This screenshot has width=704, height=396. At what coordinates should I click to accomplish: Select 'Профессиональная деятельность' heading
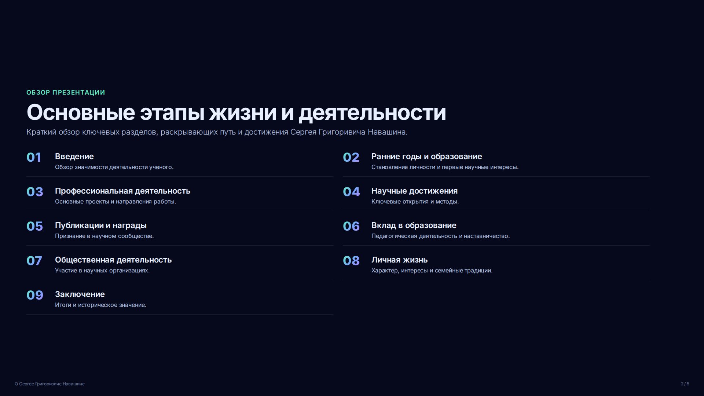122,191
